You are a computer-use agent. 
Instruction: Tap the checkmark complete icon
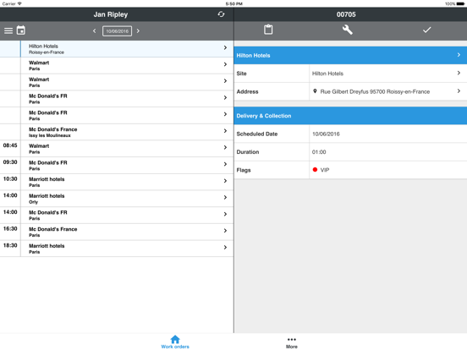click(x=426, y=30)
